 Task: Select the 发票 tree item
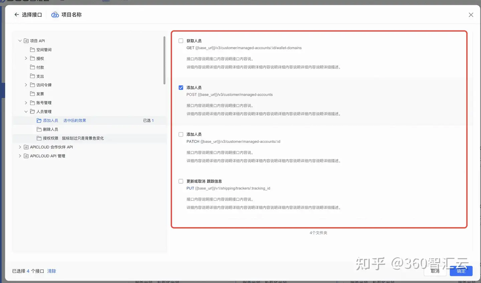(x=40, y=94)
